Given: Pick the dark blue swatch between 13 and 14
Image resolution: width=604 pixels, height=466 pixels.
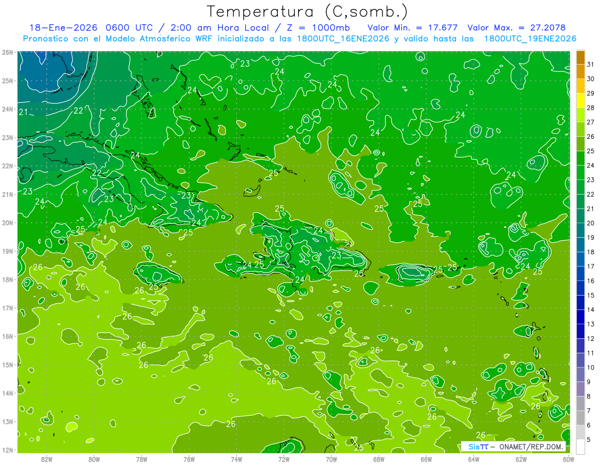Looking at the screenshot, I should pos(580,317).
